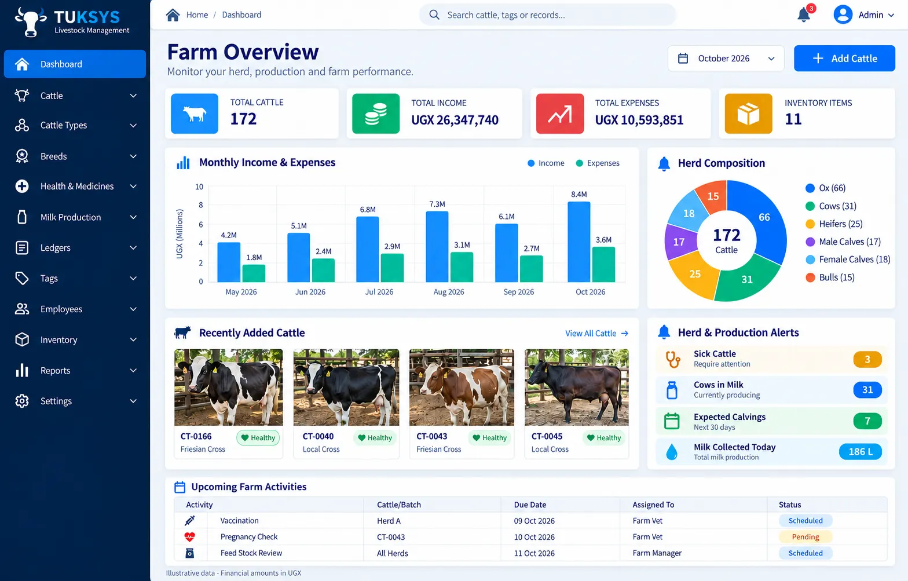
Task: Open the October 2026 month dropdown
Action: (x=726, y=59)
